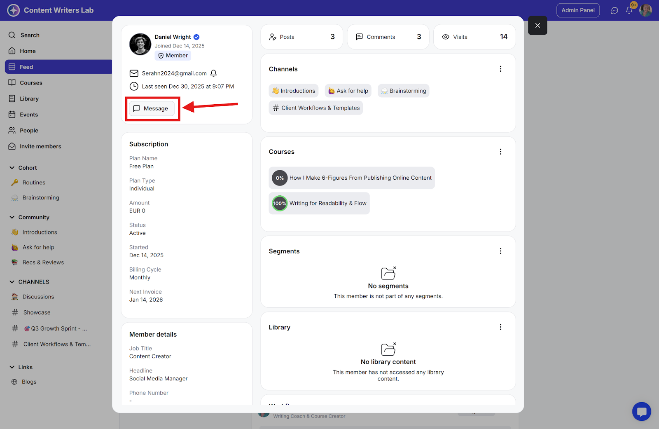The width and height of the screenshot is (659, 429).
Task: Click the verified badge next to Daniel Wright
Action: click(x=196, y=37)
